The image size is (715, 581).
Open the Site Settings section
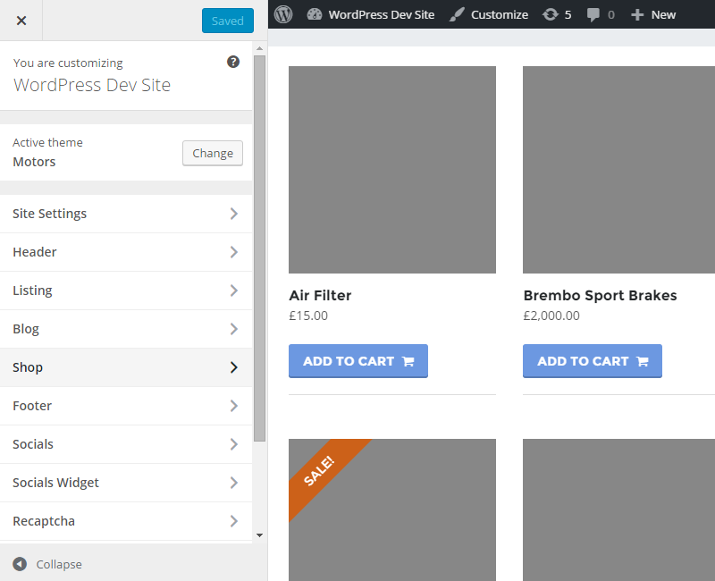point(126,214)
